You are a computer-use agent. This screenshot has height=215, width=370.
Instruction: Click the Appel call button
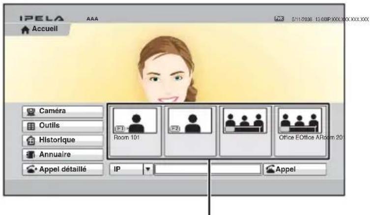tap(295, 169)
